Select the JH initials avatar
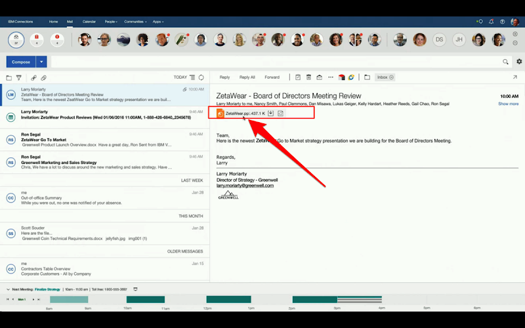Image resolution: width=525 pixels, height=328 pixels. click(x=459, y=39)
